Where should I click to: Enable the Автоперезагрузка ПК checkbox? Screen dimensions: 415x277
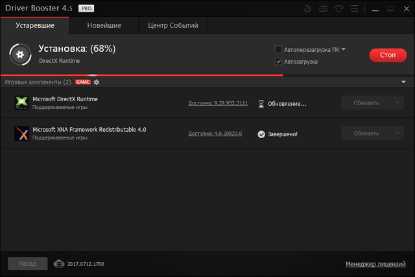point(278,49)
